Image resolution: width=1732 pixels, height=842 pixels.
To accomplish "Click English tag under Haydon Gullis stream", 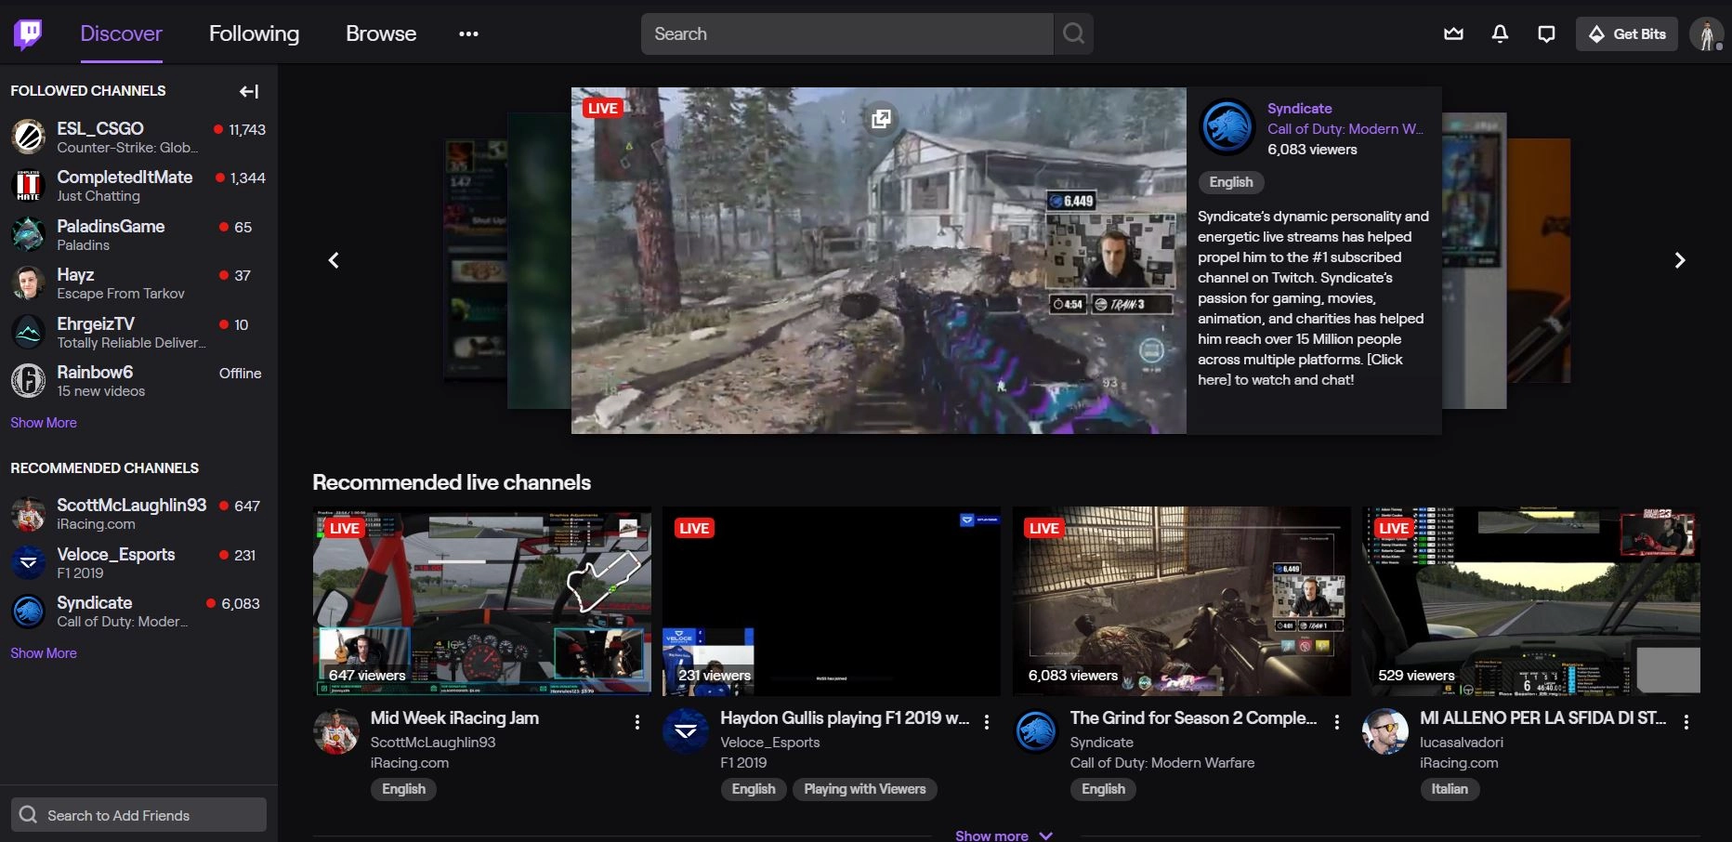I will 754,789.
